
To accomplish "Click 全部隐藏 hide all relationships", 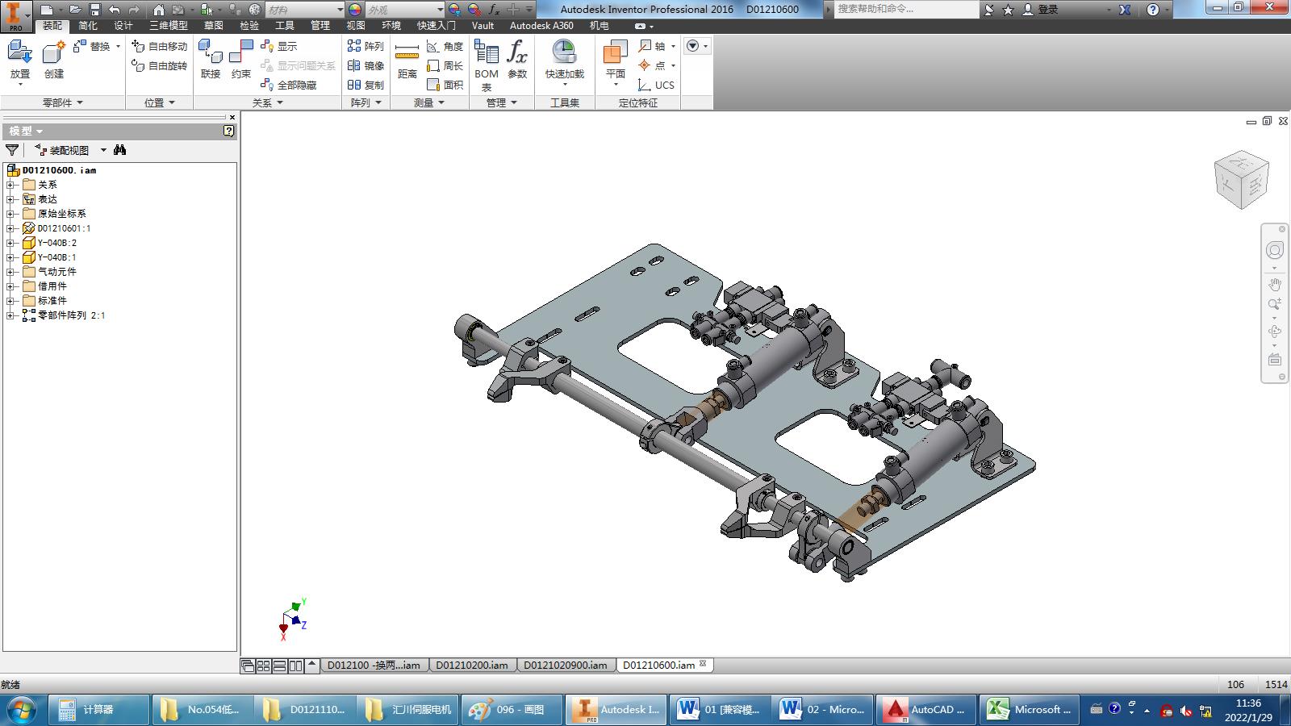I will click(289, 85).
